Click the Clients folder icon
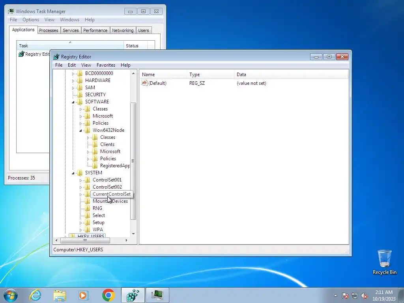Image resolution: width=404 pixels, height=303 pixels. point(95,144)
